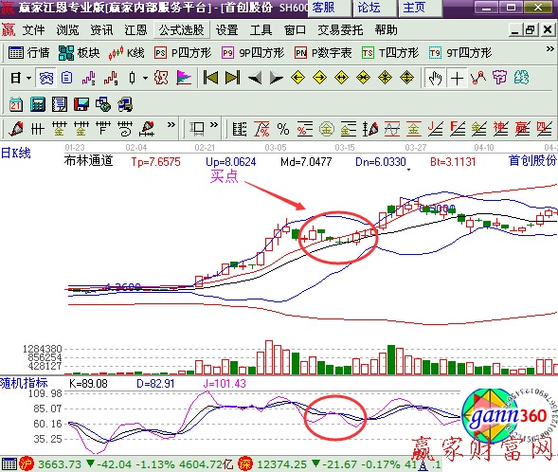Open the calculator icon
The width and height of the screenshot is (558, 472).
click(38, 104)
